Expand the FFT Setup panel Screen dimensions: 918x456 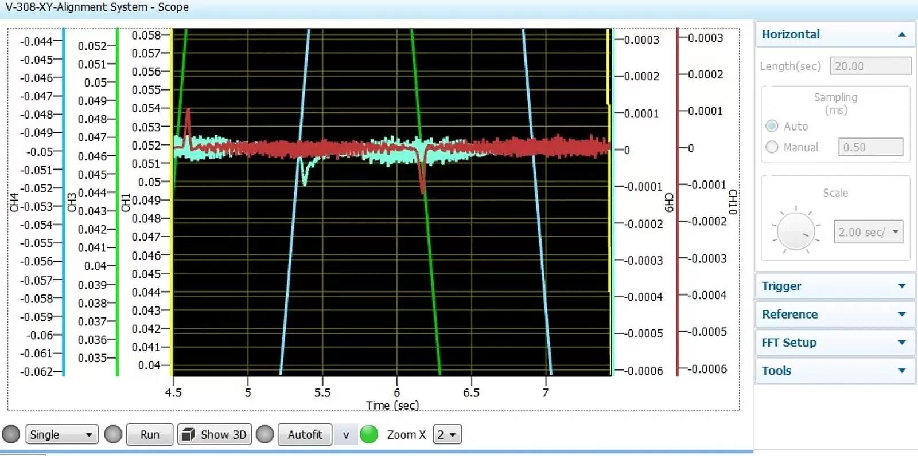pos(835,343)
